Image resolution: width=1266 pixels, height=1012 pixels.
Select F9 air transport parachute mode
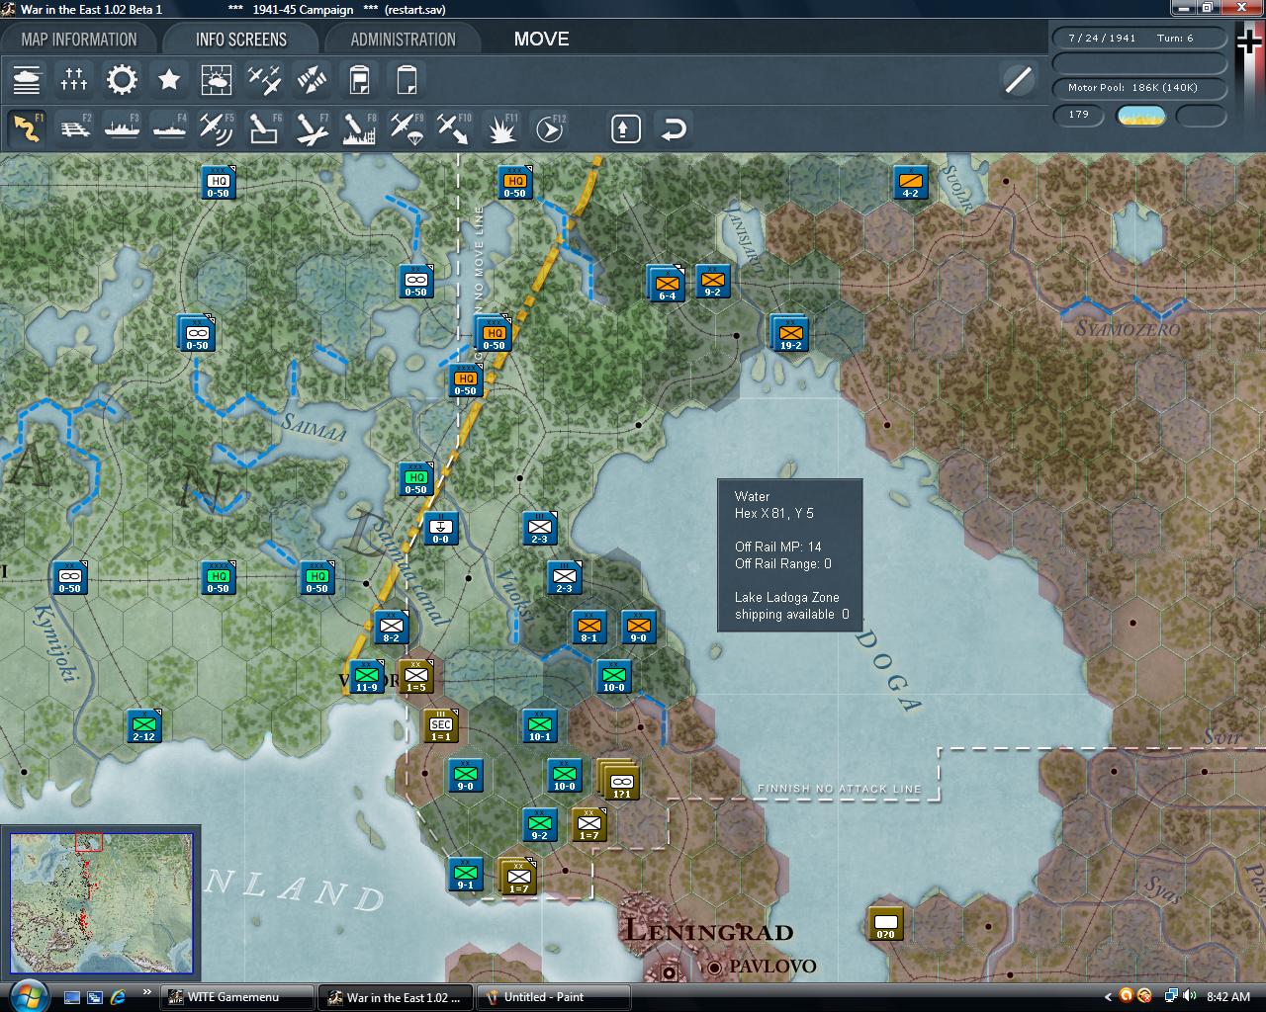[407, 128]
